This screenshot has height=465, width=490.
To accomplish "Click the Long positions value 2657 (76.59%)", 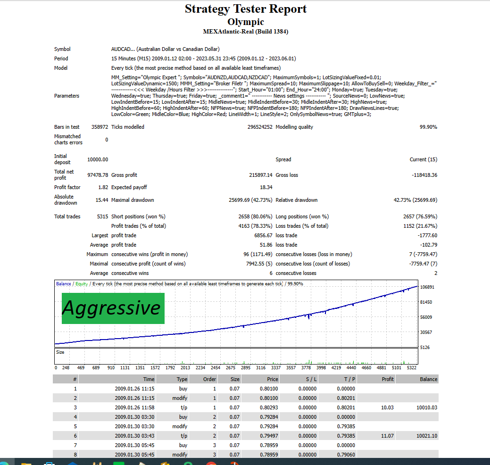I will [420, 216].
